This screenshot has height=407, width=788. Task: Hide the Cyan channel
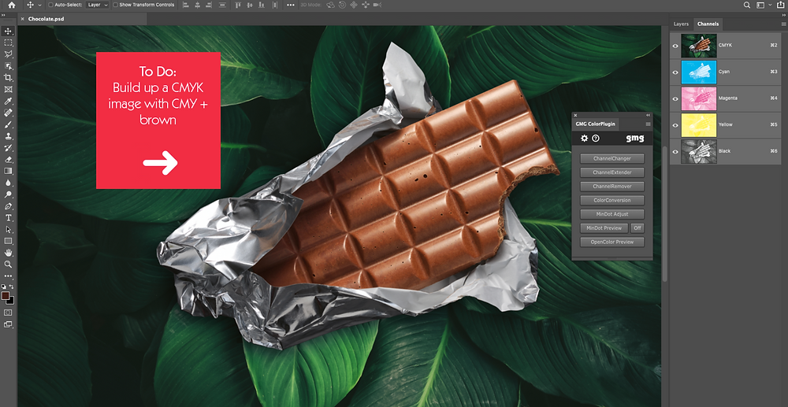pyautogui.click(x=675, y=72)
